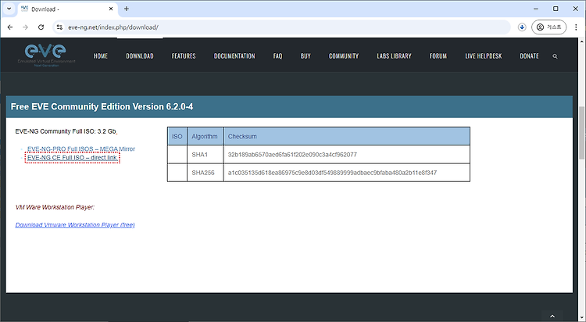The height and width of the screenshot is (322, 586).
Task: Open a new browser tab
Action: coord(127,9)
